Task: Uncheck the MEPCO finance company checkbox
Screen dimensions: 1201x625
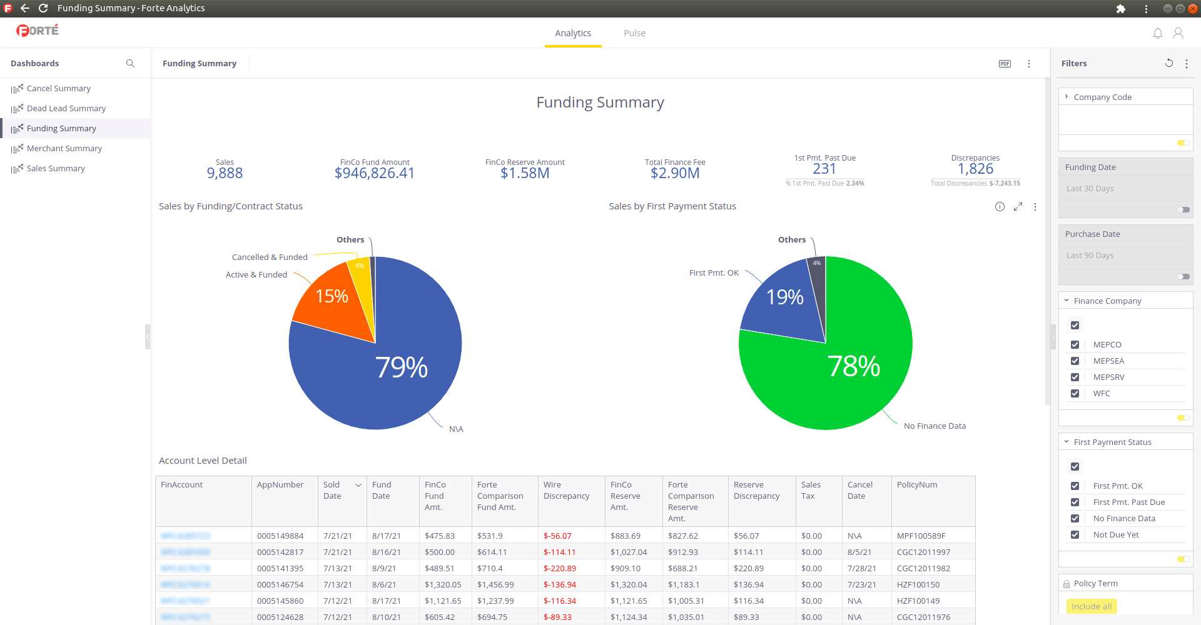Action: tap(1075, 345)
